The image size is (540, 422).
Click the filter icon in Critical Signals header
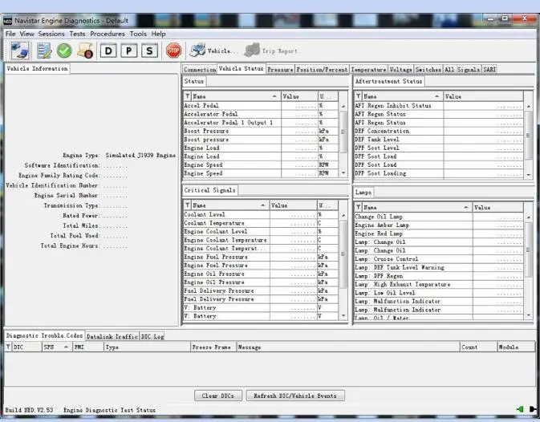tap(187, 205)
